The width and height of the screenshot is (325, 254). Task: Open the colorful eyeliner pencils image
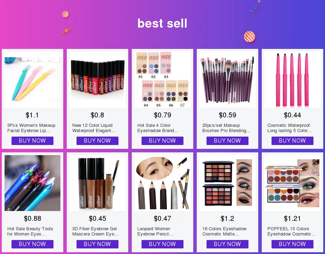click(x=32, y=183)
